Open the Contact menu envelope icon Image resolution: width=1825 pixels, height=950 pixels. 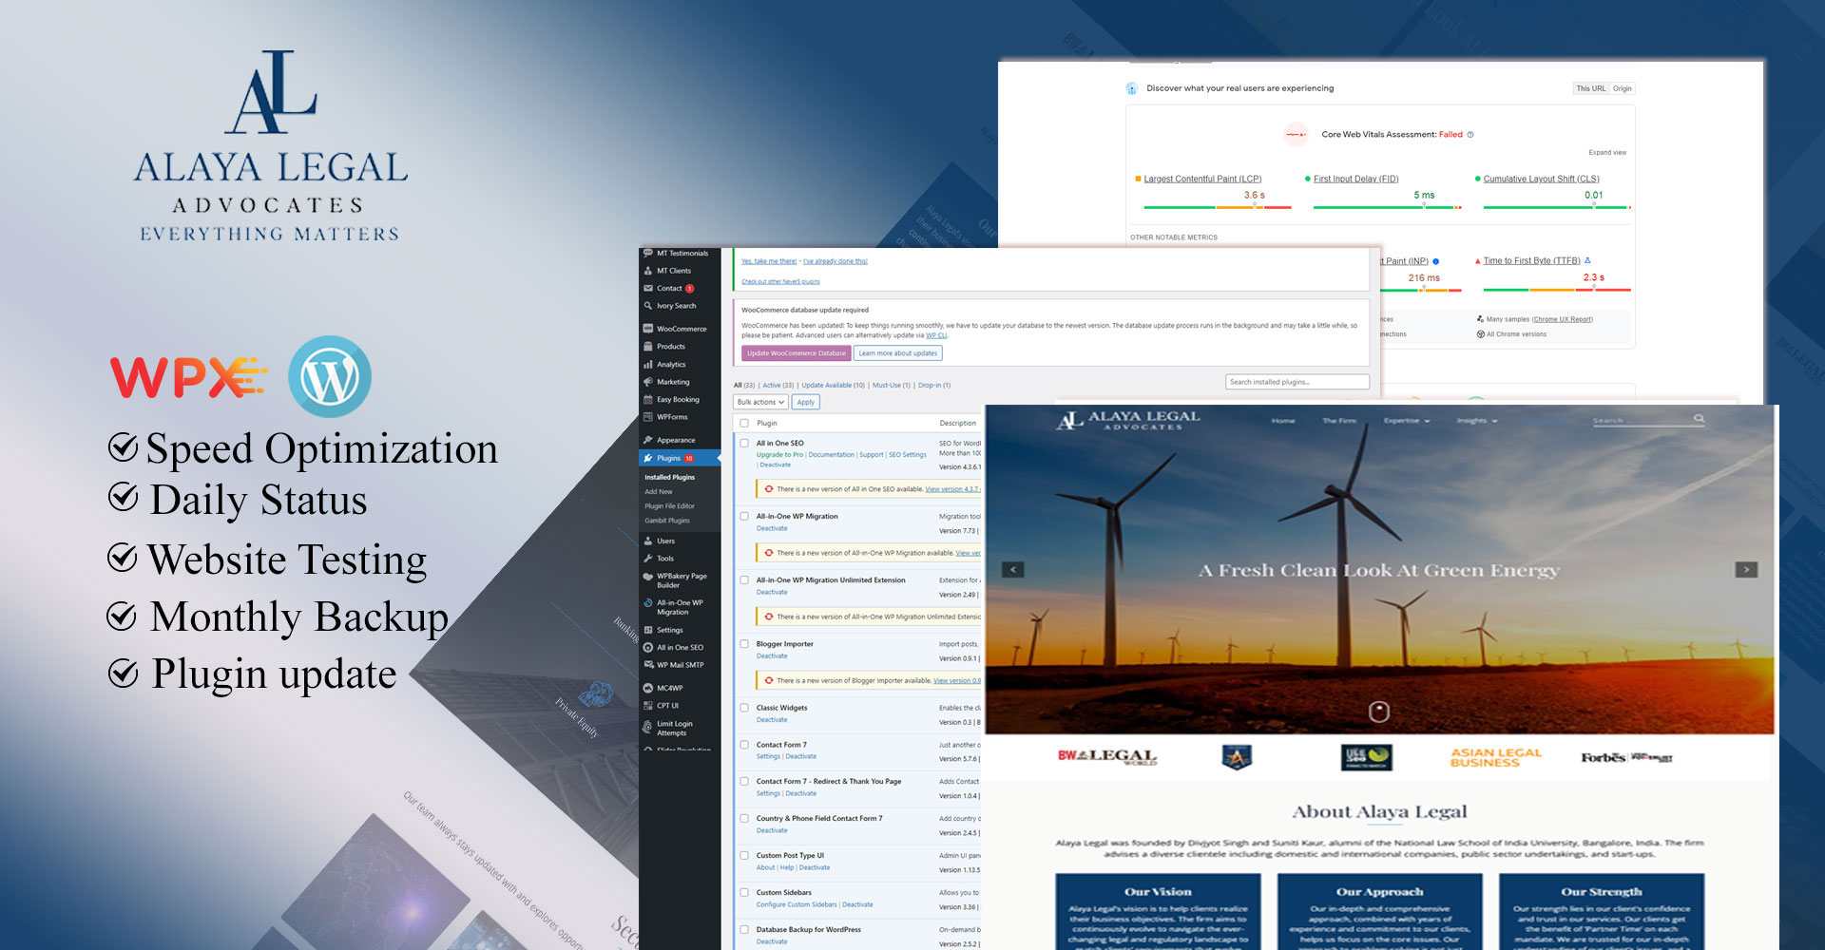click(x=648, y=289)
